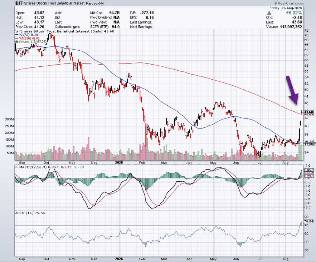Screen dimensions: 316x262
Task: Click the Optionable value 'yes'
Action: tap(76, 27)
